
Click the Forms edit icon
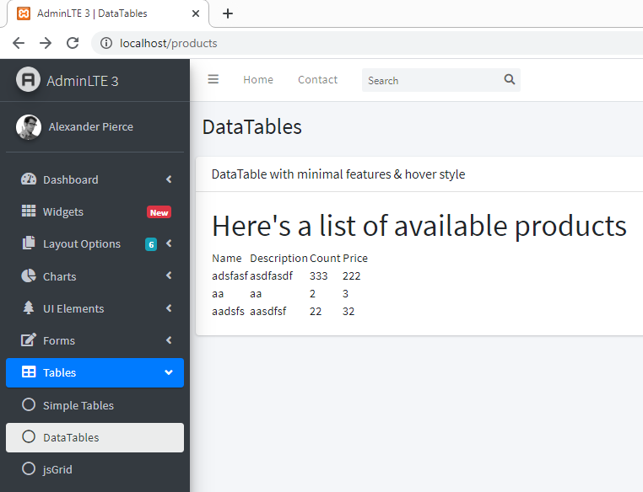pos(29,340)
